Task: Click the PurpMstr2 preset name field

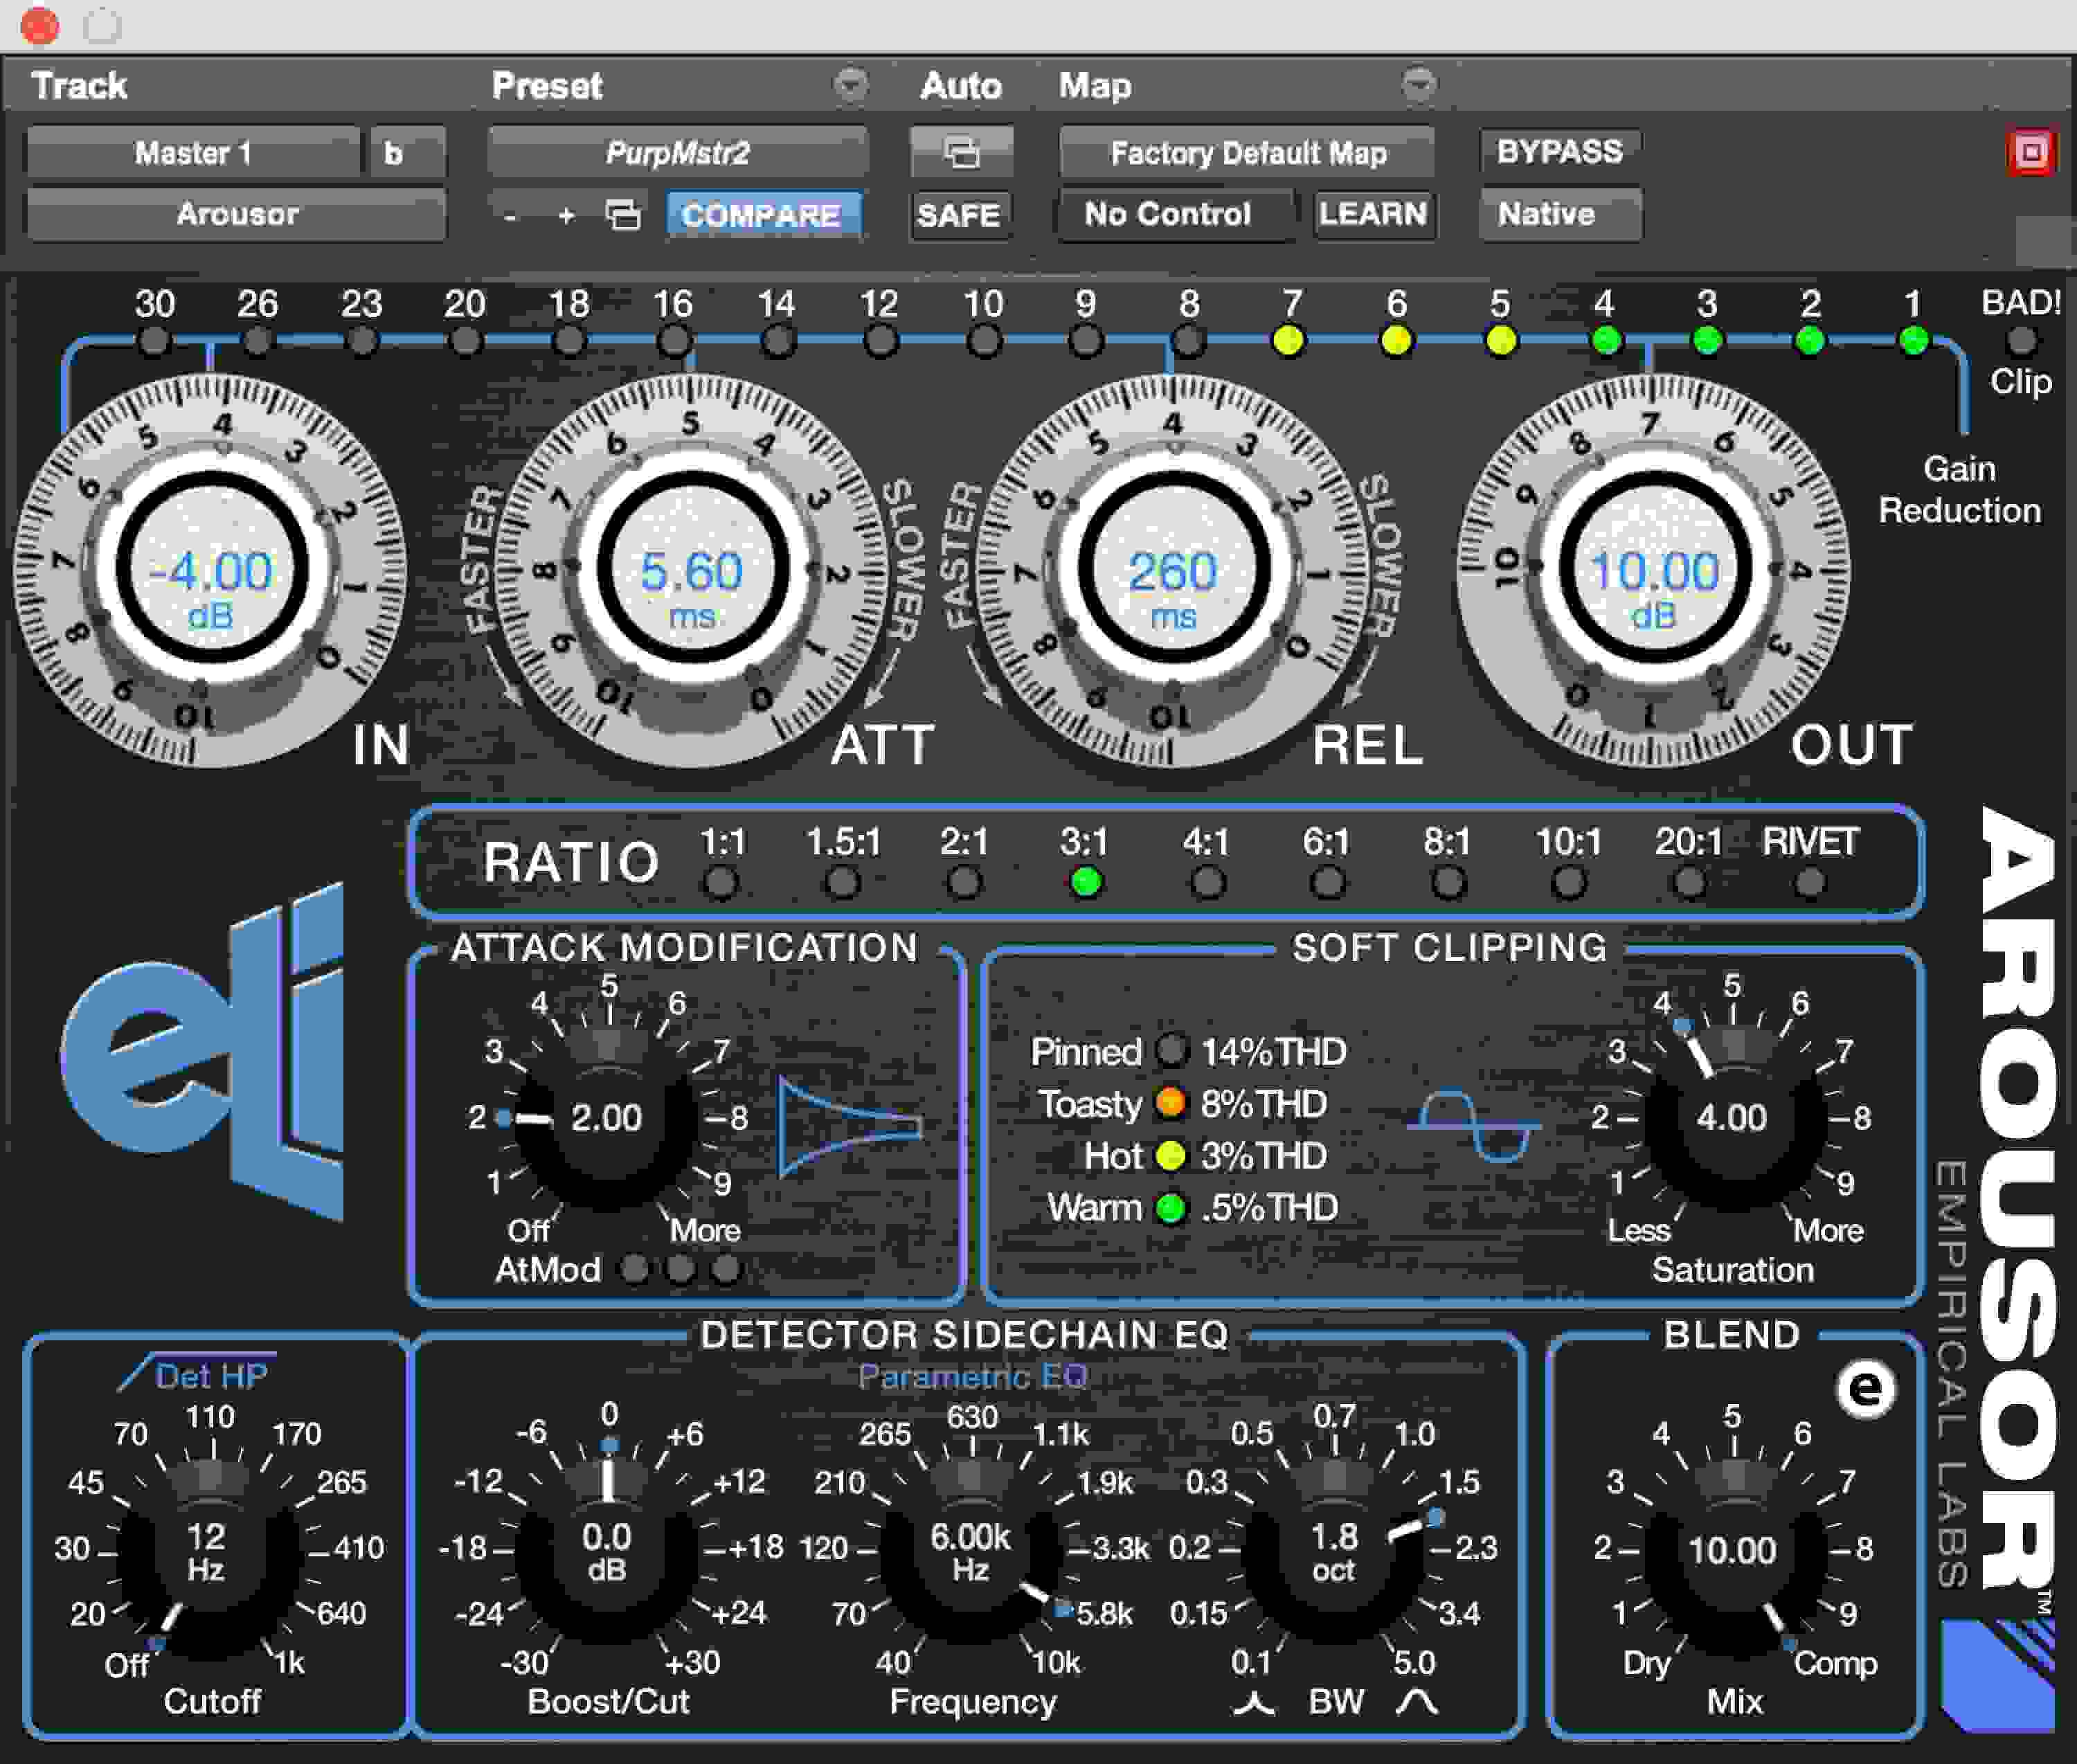Action: [676, 152]
